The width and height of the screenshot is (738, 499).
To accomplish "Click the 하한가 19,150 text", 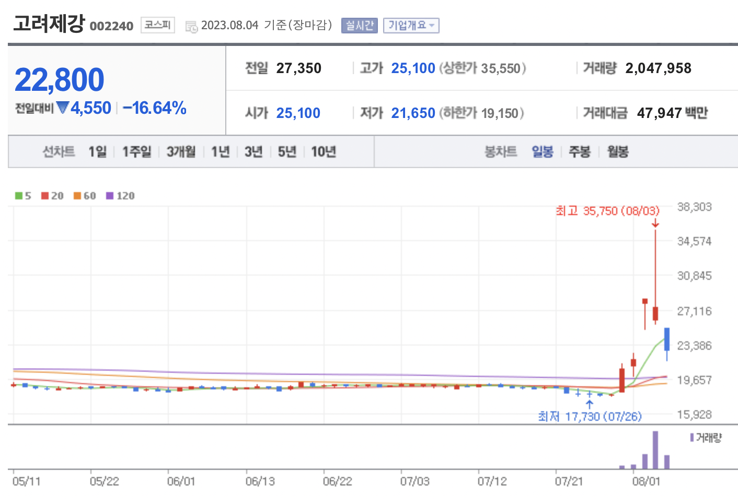I will tap(481, 113).
